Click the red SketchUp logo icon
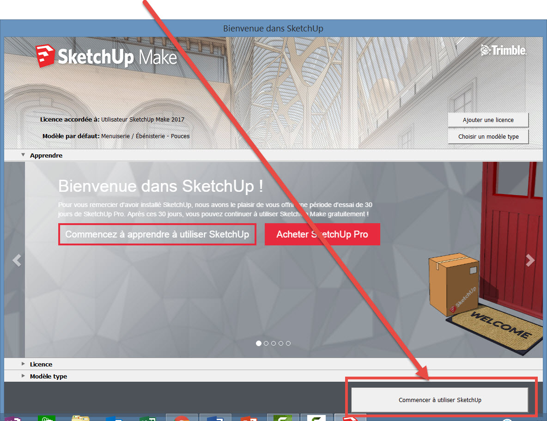547x421 pixels. click(x=45, y=56)
